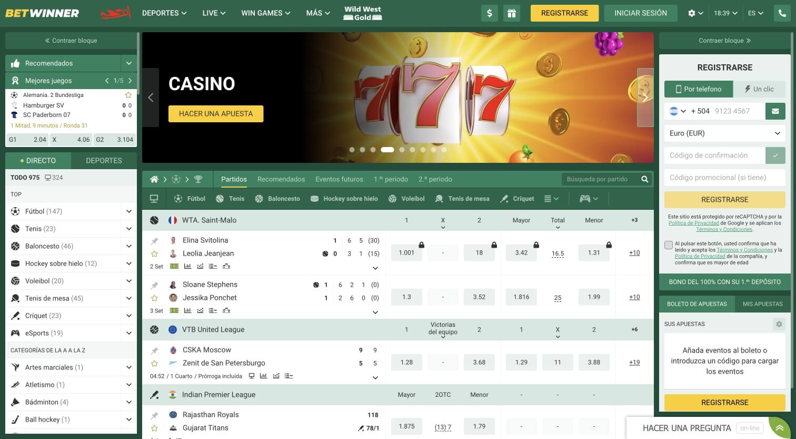
Task: Click the phone number input field
Action: pyautogui.click(x=737, y=111)
